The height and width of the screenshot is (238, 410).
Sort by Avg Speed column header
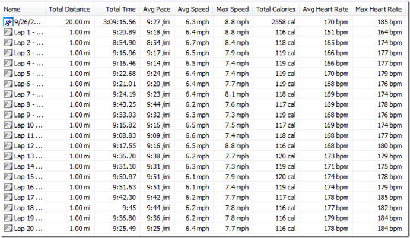pos(193,10)
